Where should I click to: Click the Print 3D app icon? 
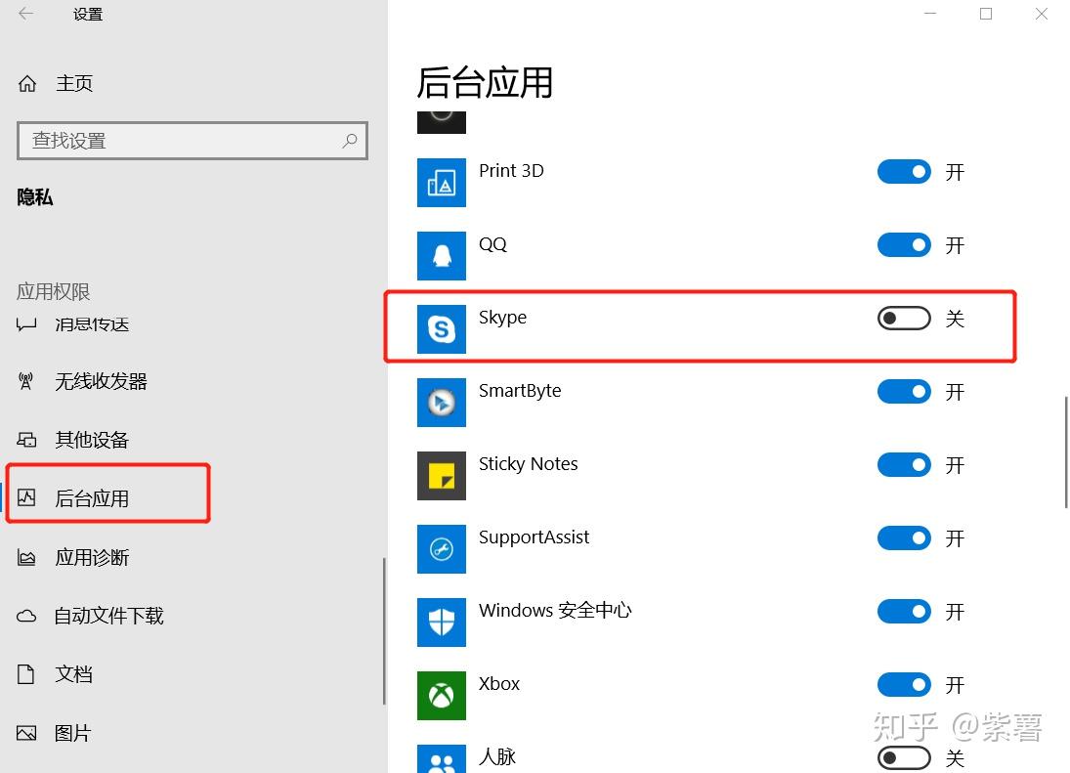(x=442, y=183)
